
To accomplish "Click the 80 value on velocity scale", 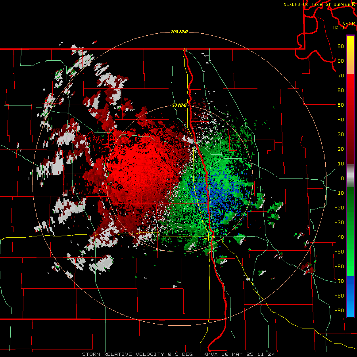I will [x=341, y=61].
